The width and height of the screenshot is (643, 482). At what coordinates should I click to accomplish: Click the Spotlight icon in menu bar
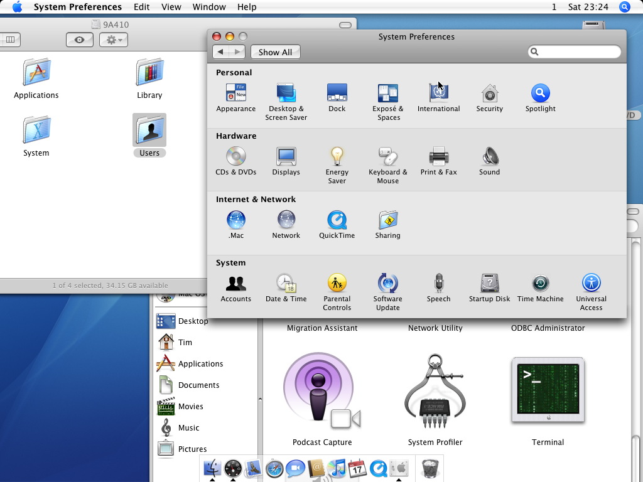tap(624, 7)
